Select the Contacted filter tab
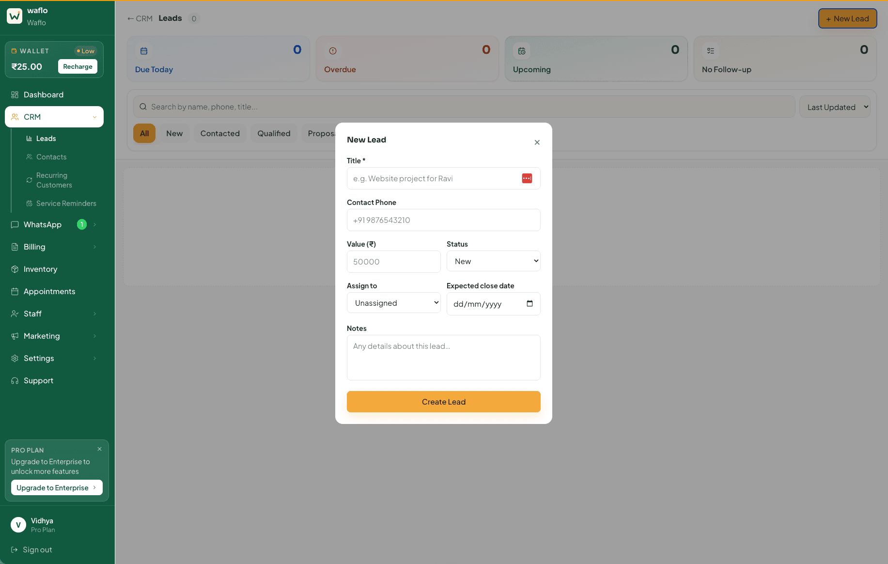 [x=220, y=133]
